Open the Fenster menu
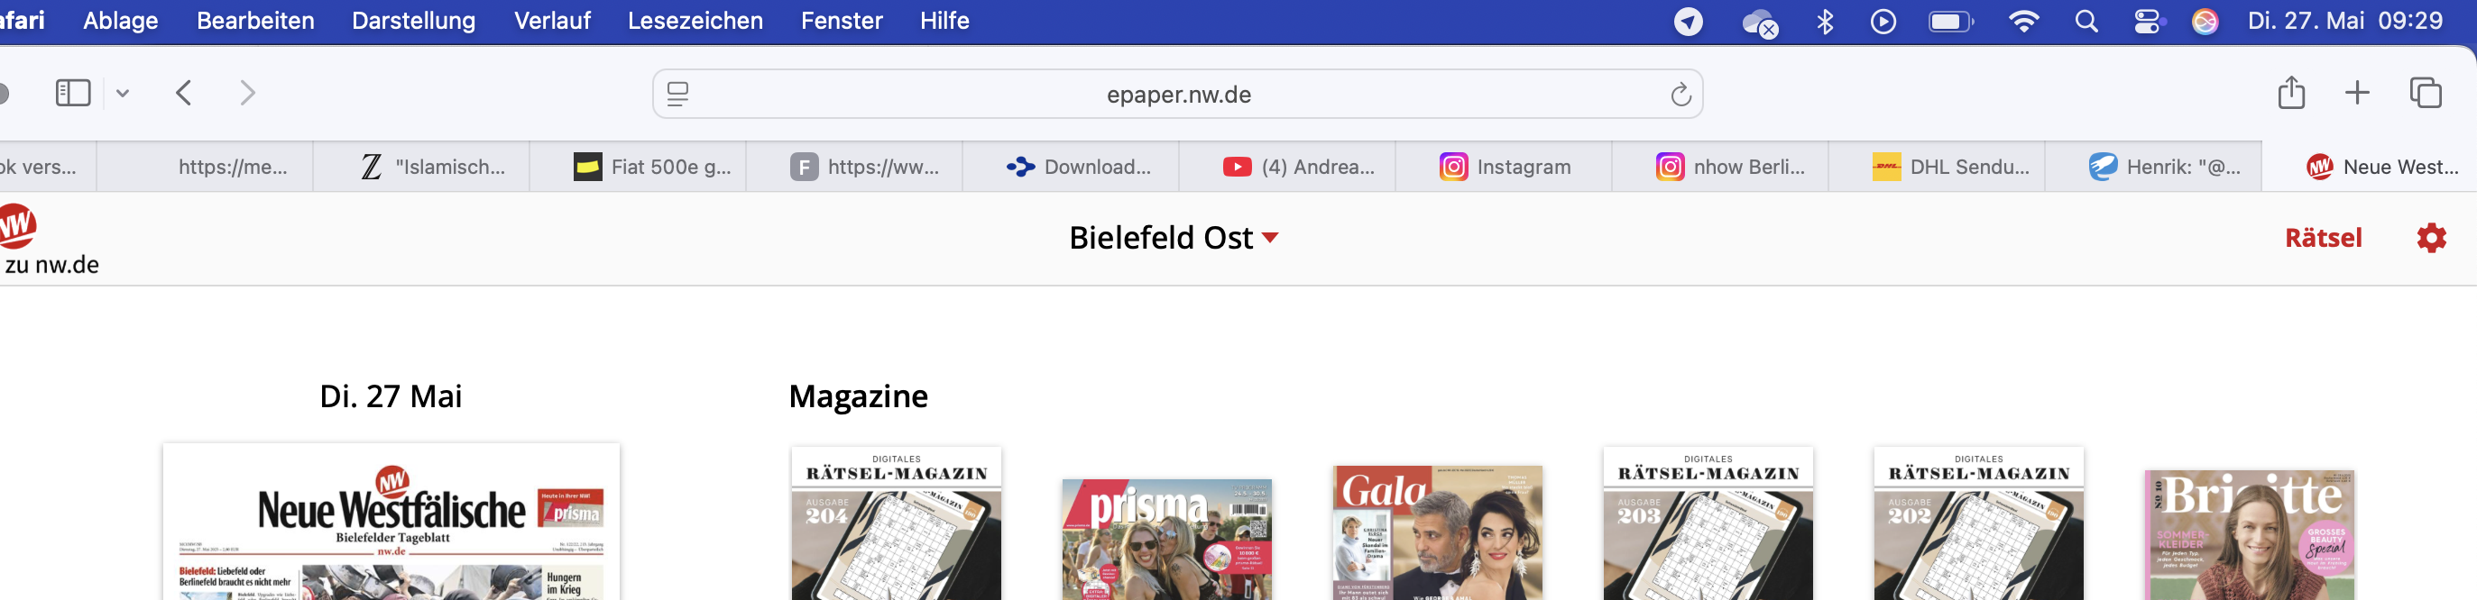Screen dimensions: 2477x600 [842, 20]
